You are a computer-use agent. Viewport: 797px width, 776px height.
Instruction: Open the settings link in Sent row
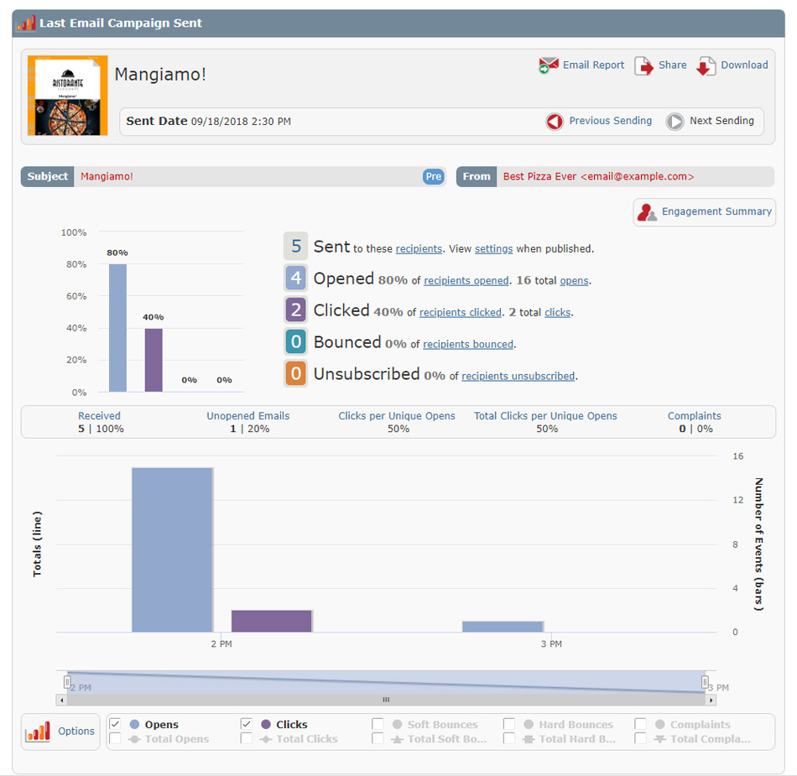(x=493, y=249)
